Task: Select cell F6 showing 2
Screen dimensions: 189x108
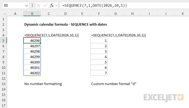Action: tap(99, 46)
